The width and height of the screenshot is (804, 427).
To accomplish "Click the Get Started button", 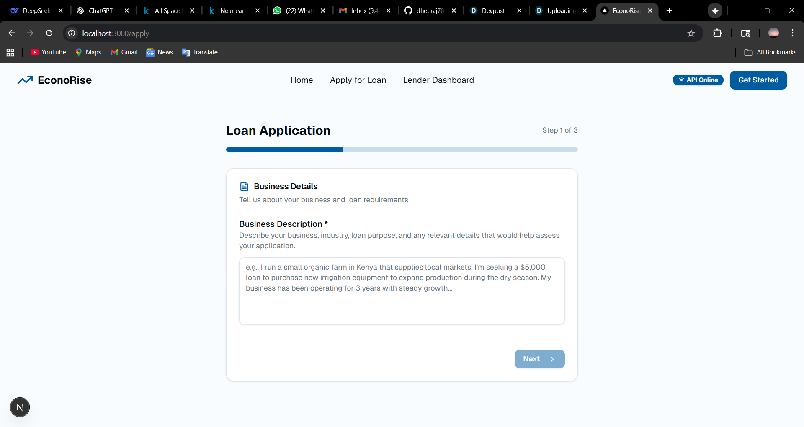I will [758, 80].
